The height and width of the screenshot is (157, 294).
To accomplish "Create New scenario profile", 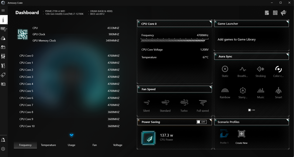I will coord(242,137).
